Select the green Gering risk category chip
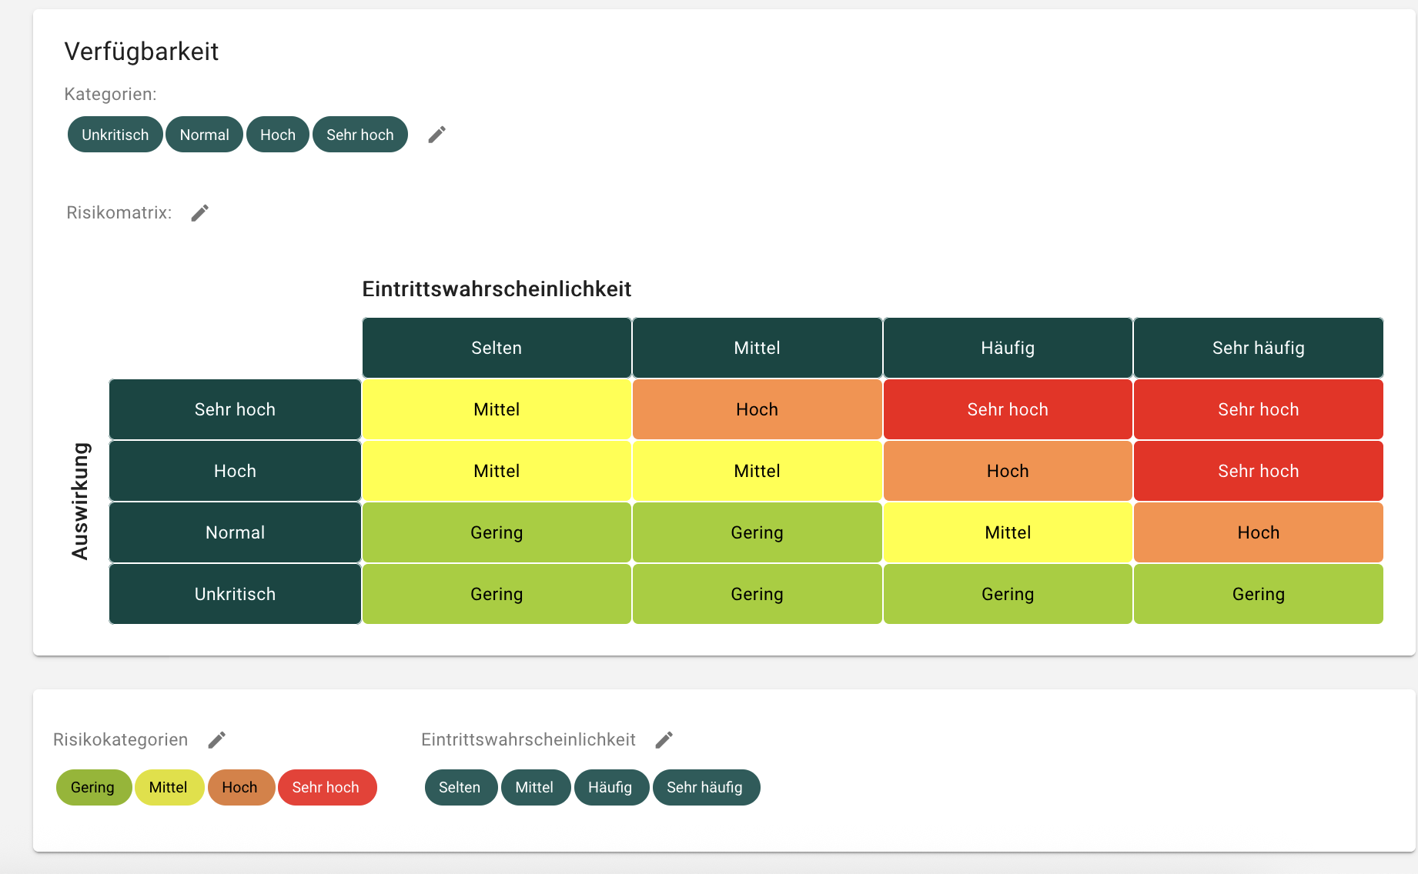Viewport: 1418px width, 874px height. (x=93, y=787)
